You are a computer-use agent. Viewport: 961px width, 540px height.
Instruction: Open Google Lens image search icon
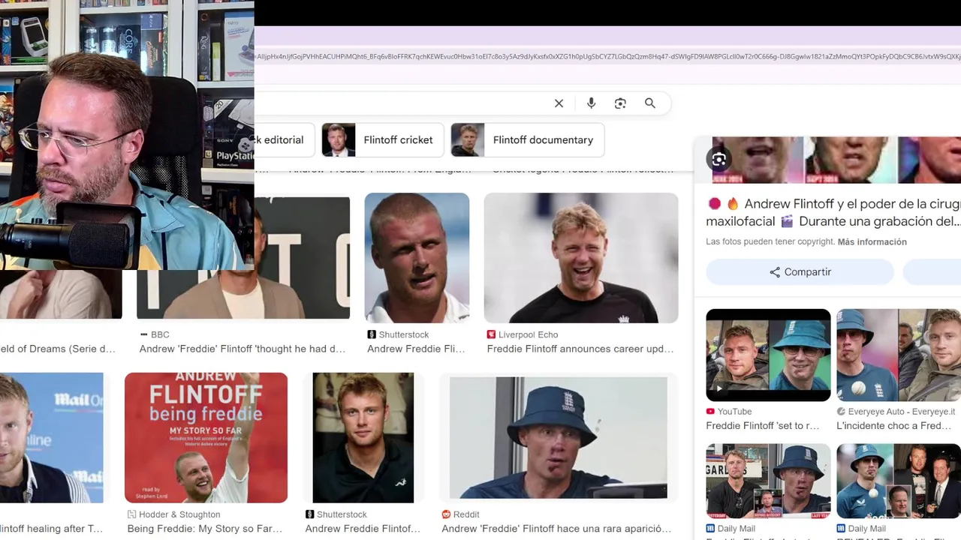620,103
